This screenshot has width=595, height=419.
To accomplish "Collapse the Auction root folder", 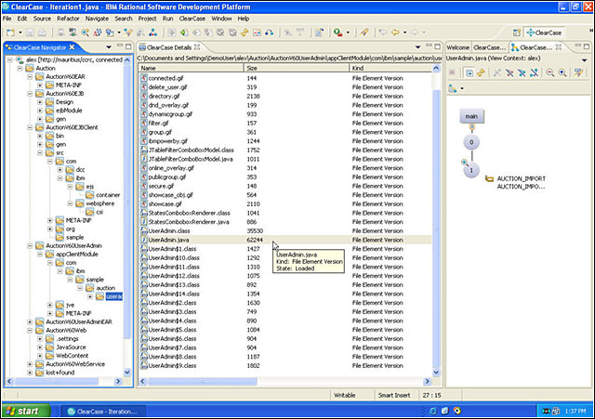I will click(20, 68).
